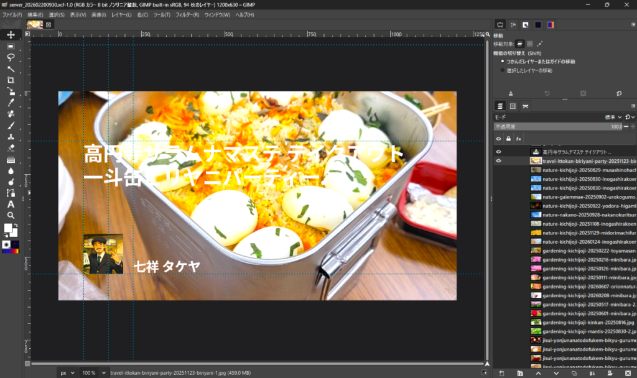Choose the Free Select lasso tool
The height and width of the screenshot is (378, 637).
coord(11,57)
